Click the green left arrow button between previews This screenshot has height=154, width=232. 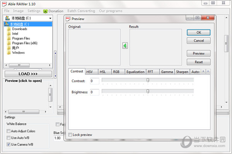(125, 46)
